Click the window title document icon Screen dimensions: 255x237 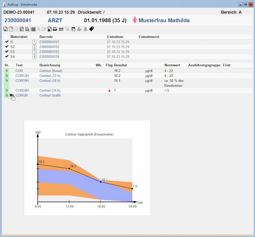click(4, 4)
